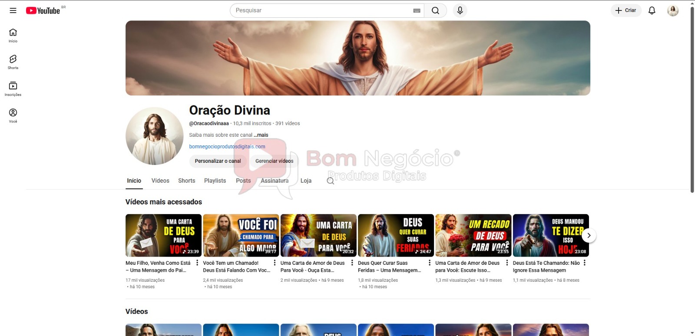Click the page vertical scrollbar
The width and height of the screenshot is (695, 336).
692,100
